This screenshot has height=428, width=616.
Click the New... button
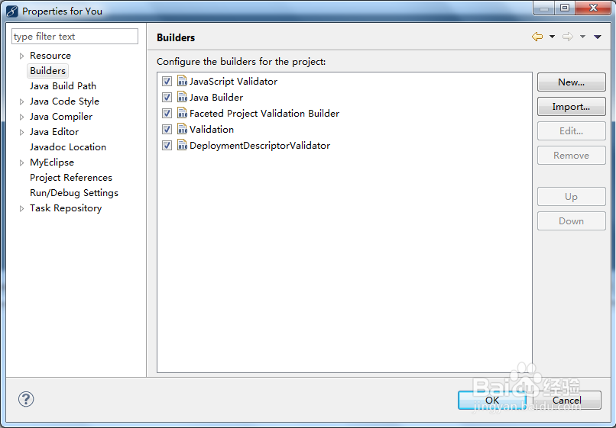tap(571, 82)
